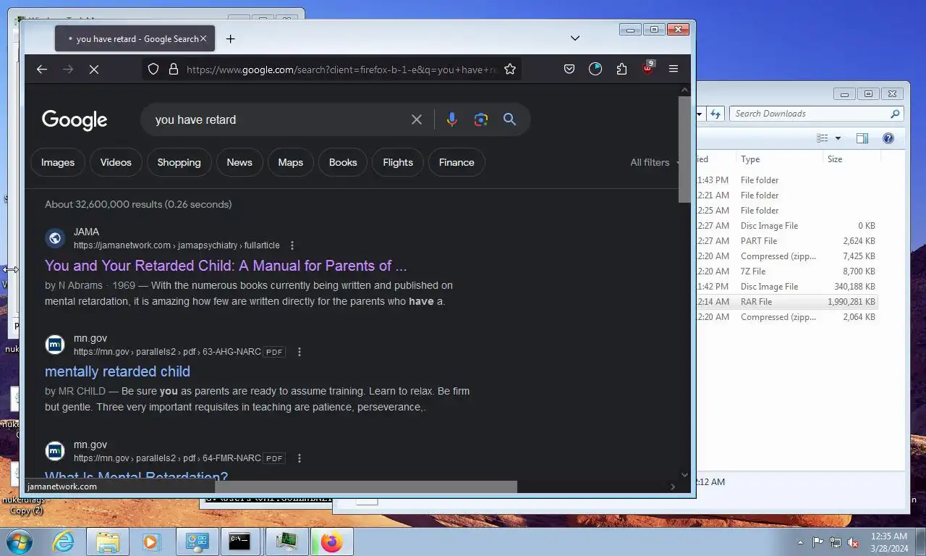
Task: Open three-dot options for 64-FMR-NARC result
Action: click(300, 458)
